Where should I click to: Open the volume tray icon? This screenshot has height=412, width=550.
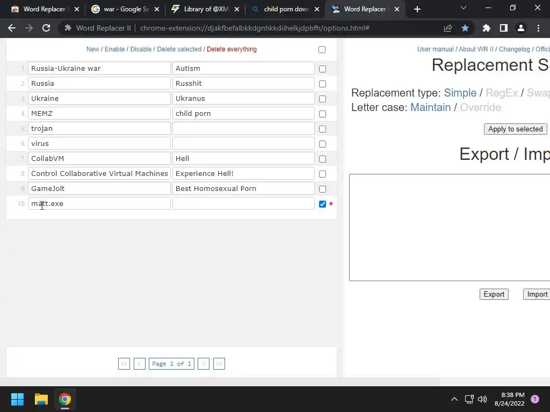pyautogui.click(x=482, y=399)
